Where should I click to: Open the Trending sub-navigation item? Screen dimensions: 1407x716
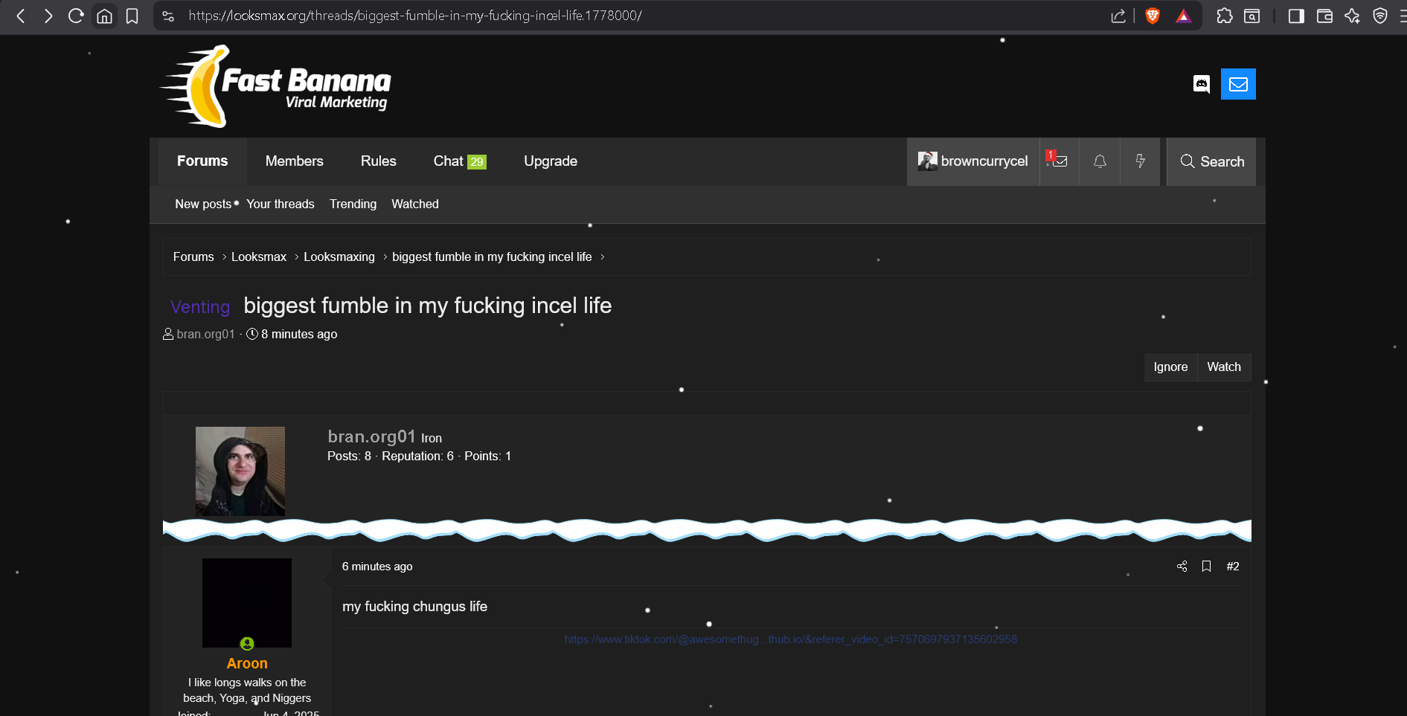pos(353,204)
